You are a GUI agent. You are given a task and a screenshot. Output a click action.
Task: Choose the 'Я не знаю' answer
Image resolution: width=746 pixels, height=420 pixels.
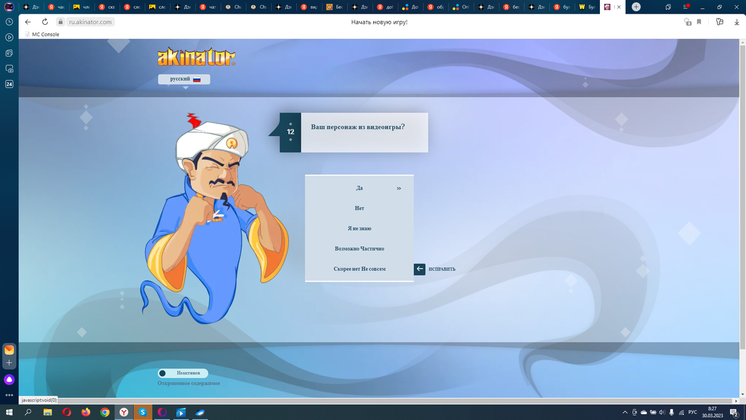click(359, 228)
